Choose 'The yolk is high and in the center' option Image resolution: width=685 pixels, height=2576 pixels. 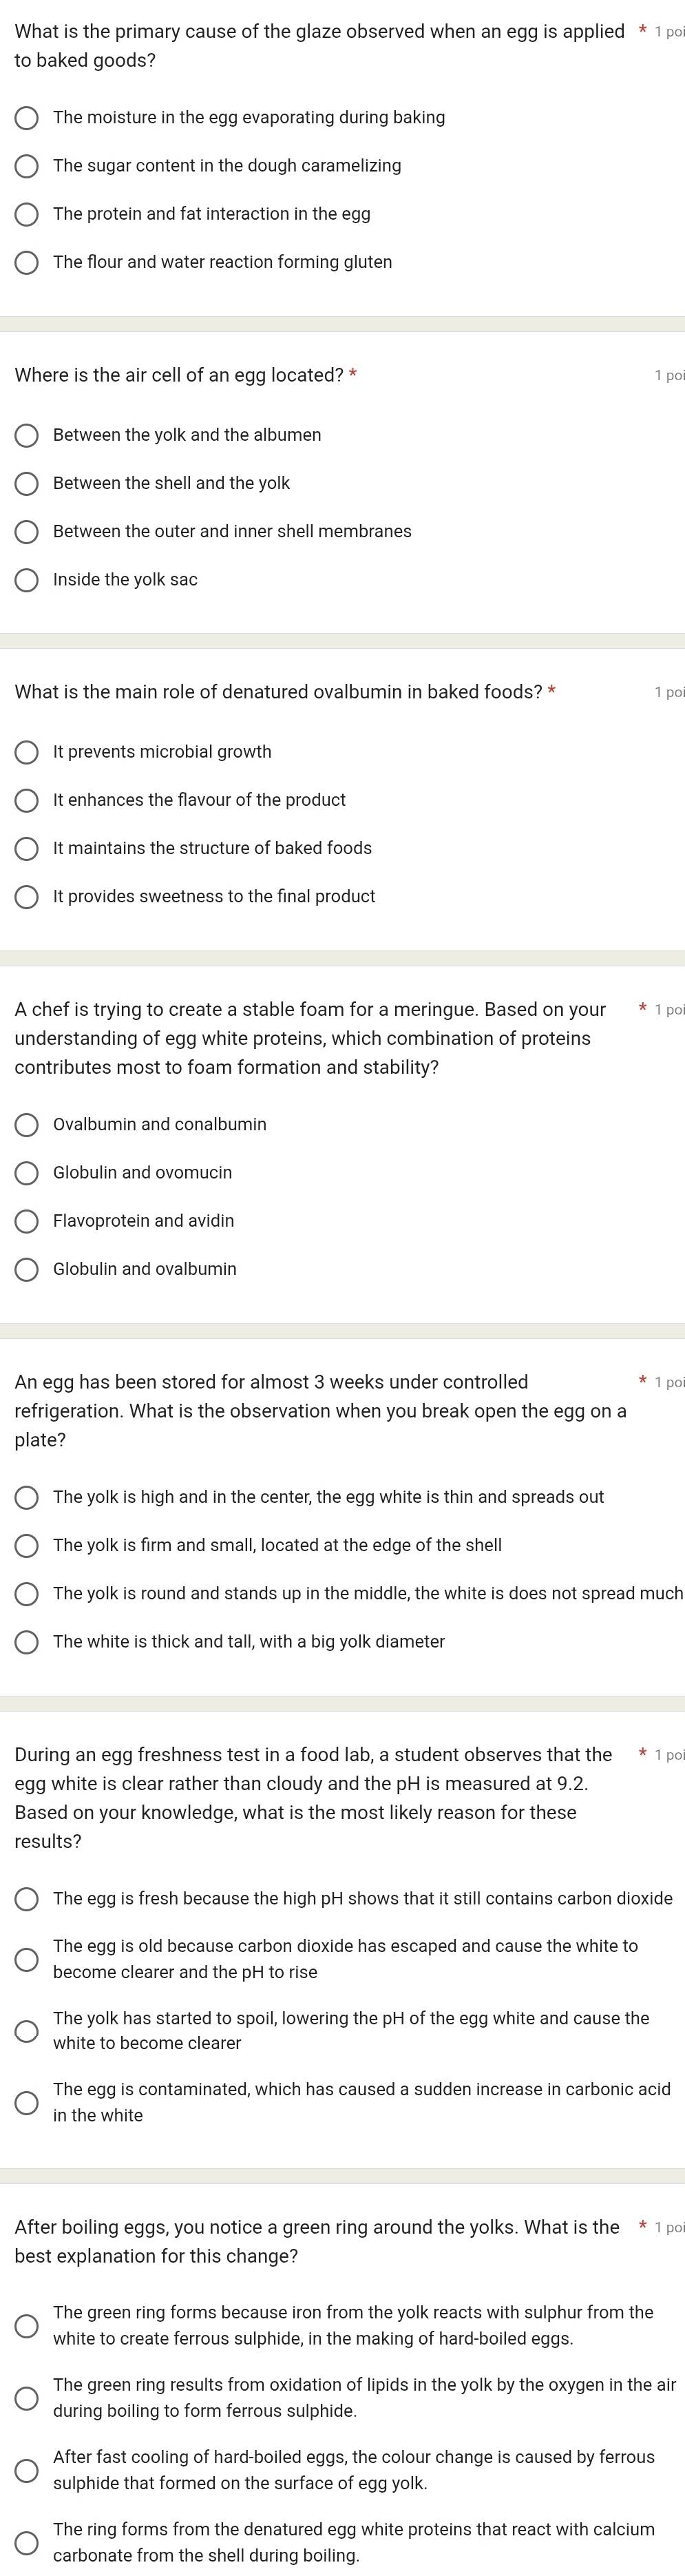[27, 1497]
